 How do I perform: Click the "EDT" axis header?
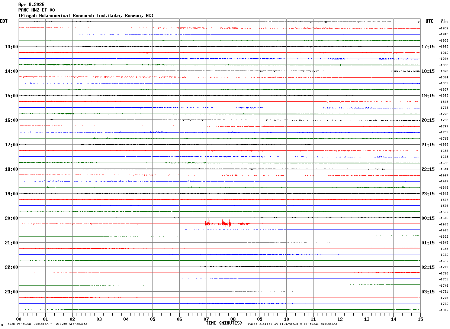[4, 21]
